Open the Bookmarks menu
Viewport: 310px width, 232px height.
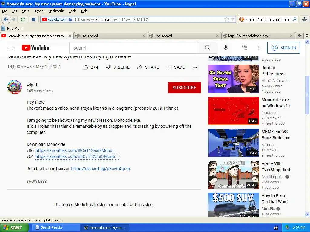click(x=56, y=11)
